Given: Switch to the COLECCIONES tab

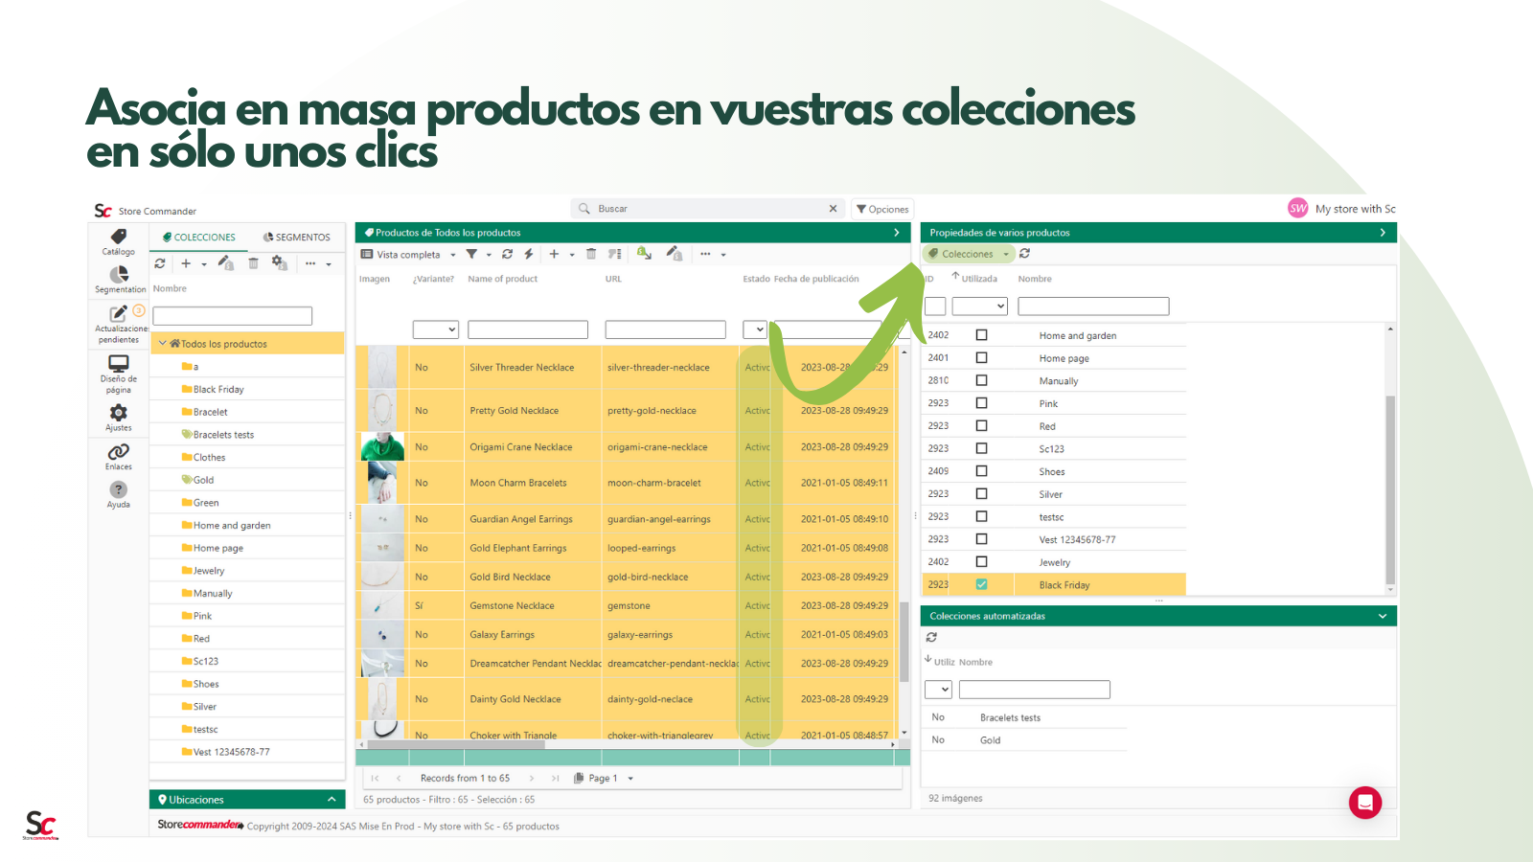Looking at the screenshot, I should click(x=199, y=238).
